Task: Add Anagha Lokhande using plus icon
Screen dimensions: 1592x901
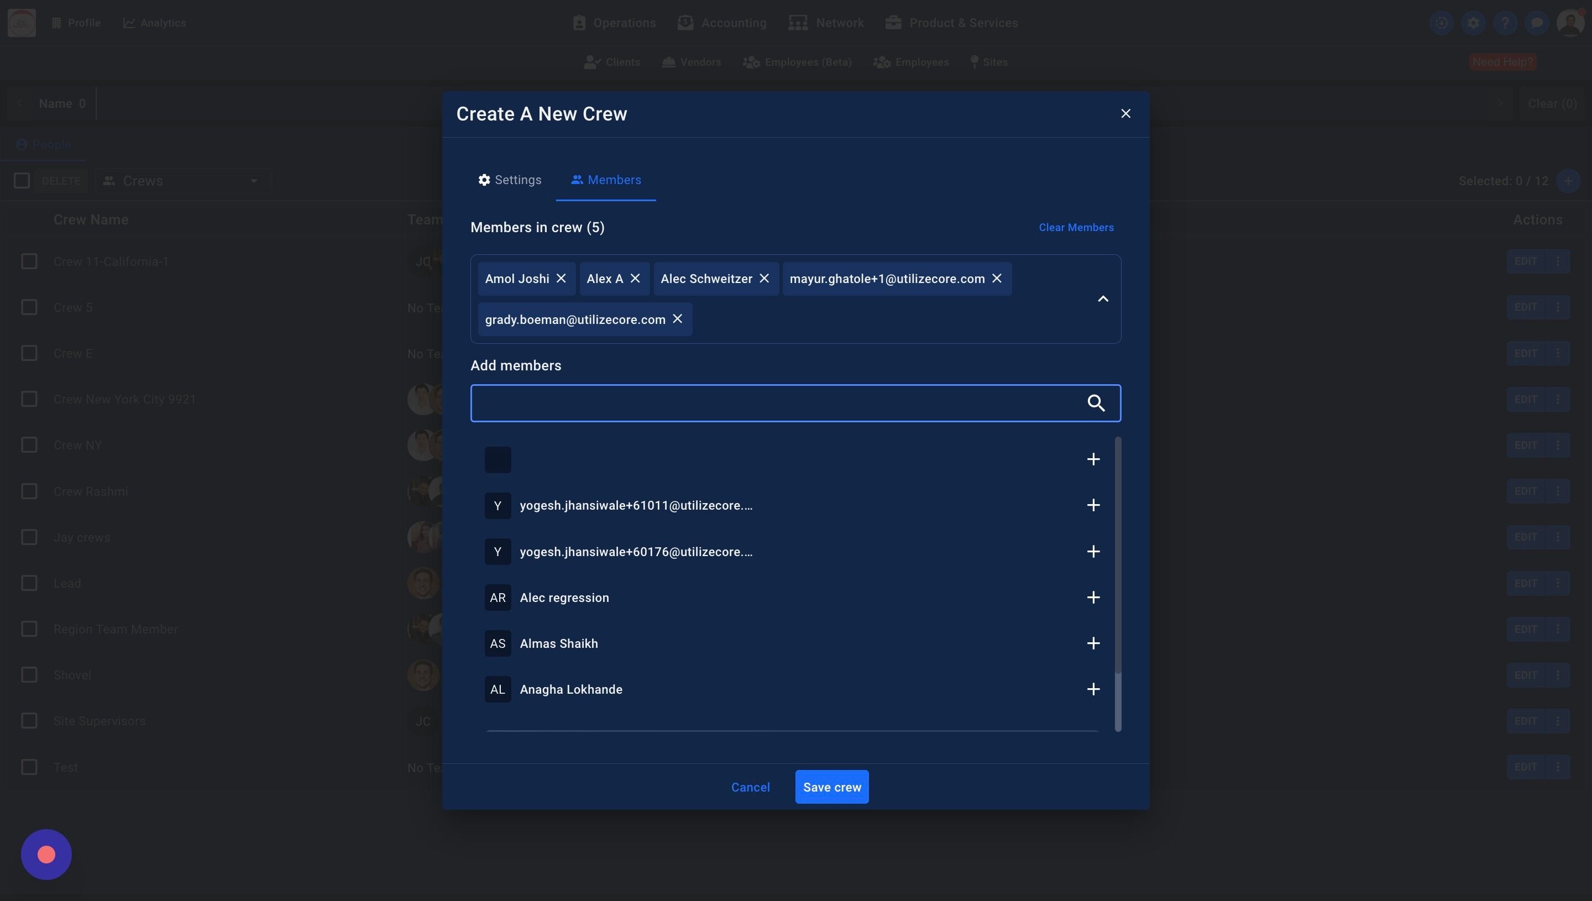Action: click(x=1093, y=689)
